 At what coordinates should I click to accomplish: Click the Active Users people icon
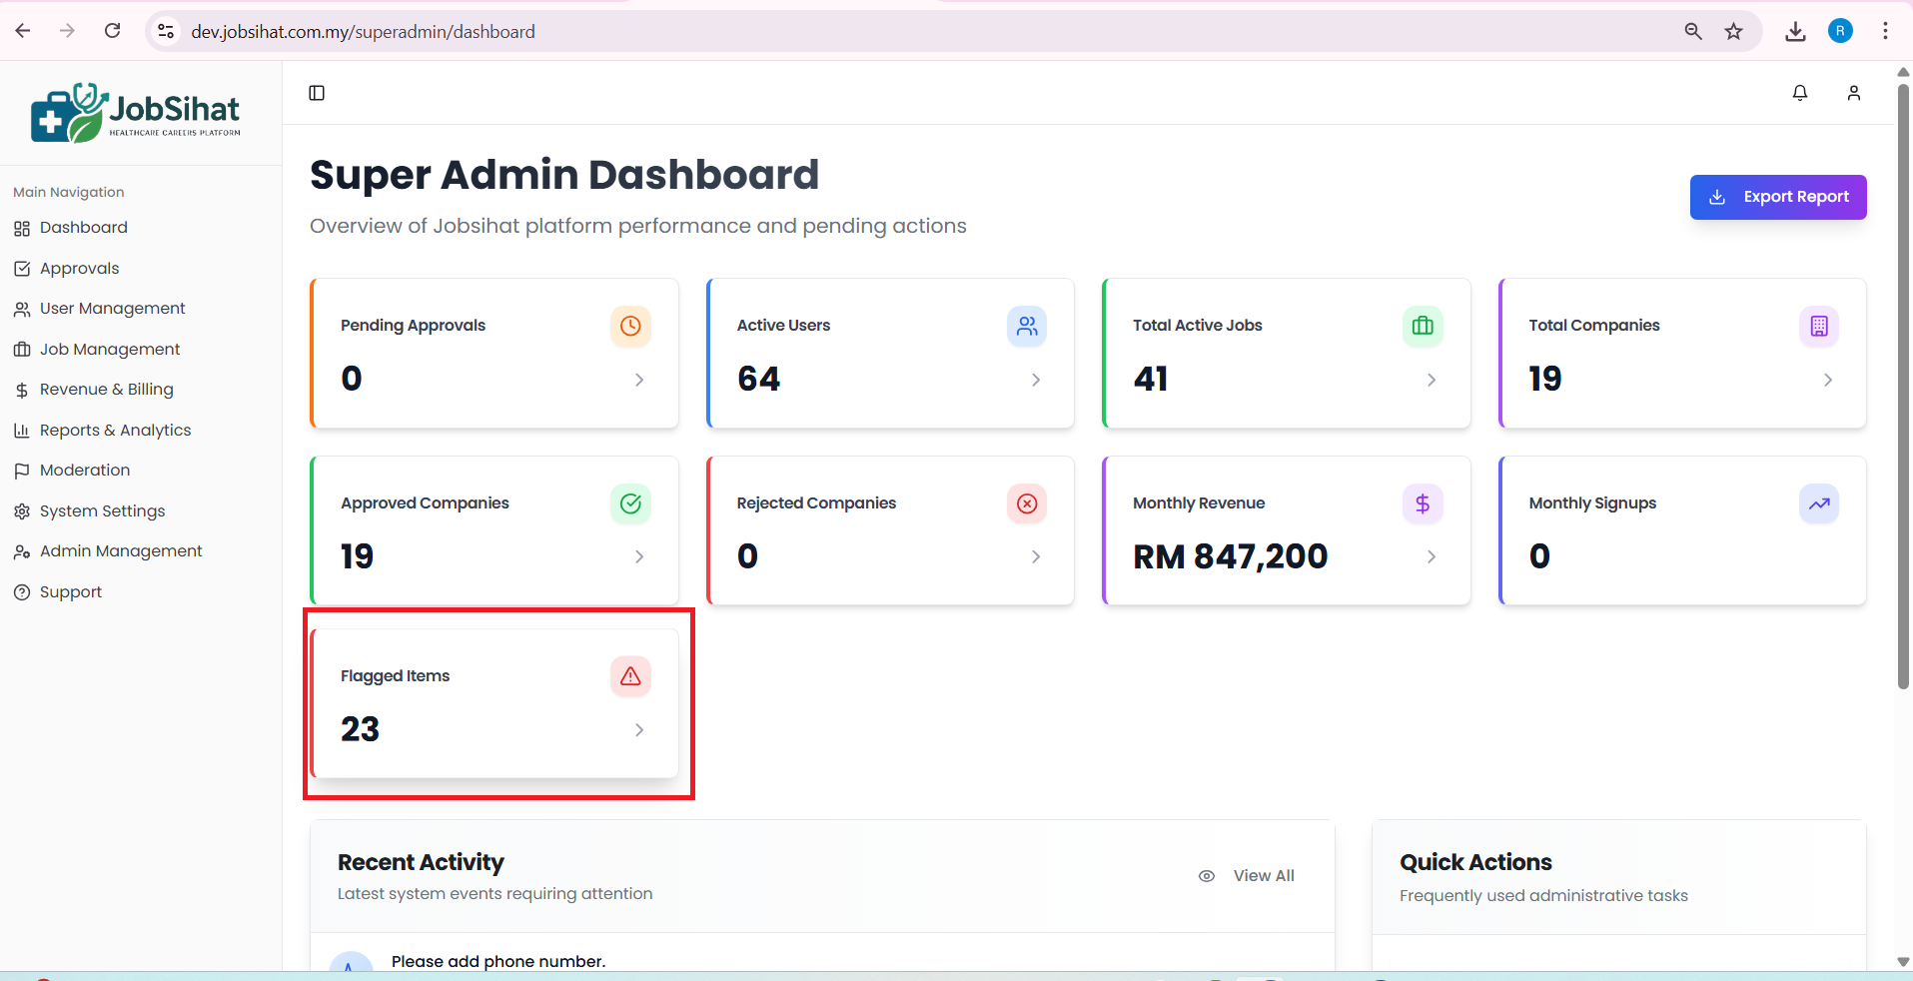(x=1026, y=326)
